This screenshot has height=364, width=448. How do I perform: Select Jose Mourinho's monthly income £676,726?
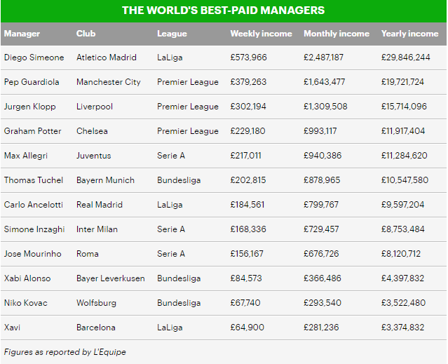pos(323,254)
